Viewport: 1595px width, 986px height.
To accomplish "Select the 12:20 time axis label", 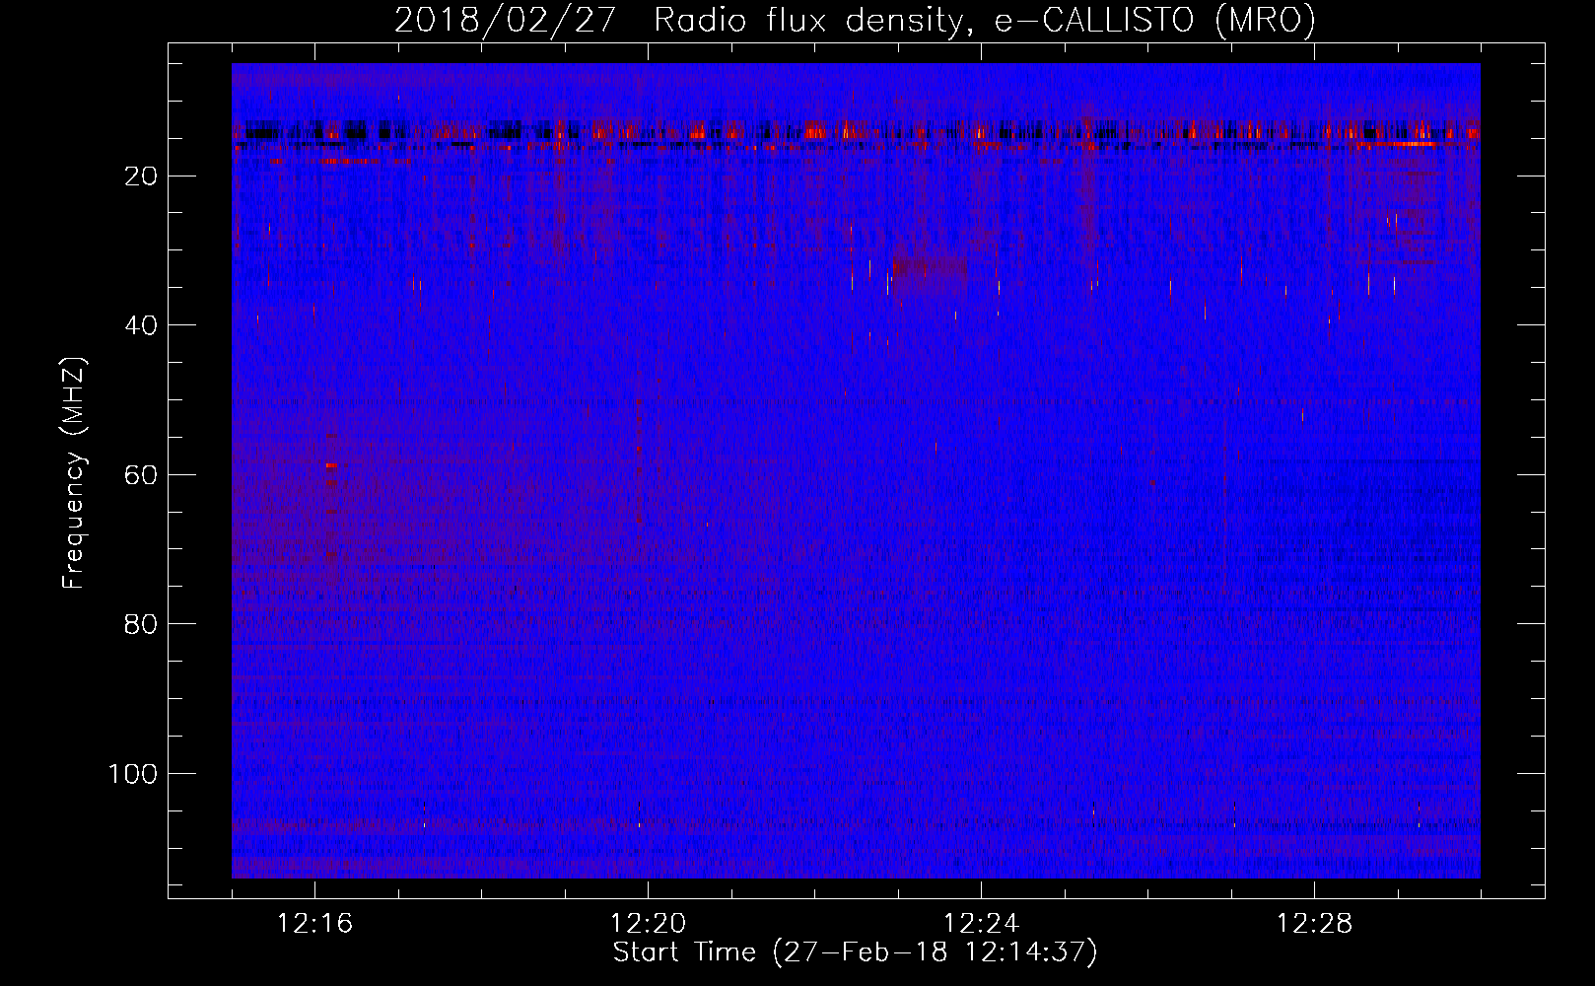I will coord(648,924).
